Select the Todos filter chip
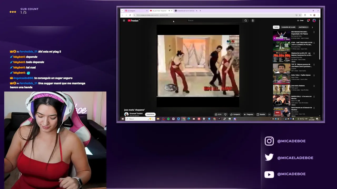This screenshot has height=189, width=337. 276,27
